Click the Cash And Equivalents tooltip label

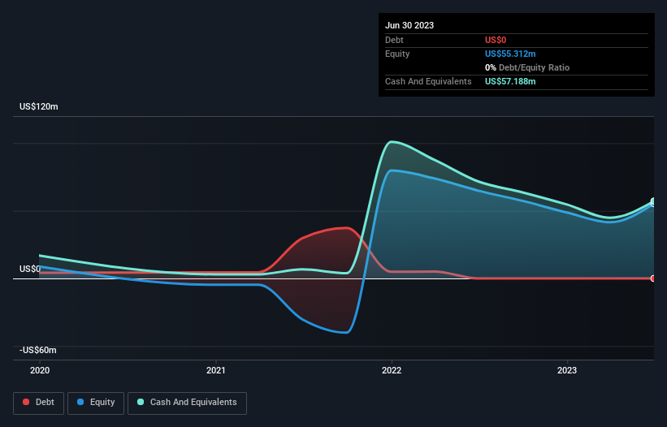click(x=428, y=81)
